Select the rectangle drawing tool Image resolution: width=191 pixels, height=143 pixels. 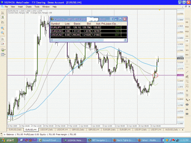(187, 114)
